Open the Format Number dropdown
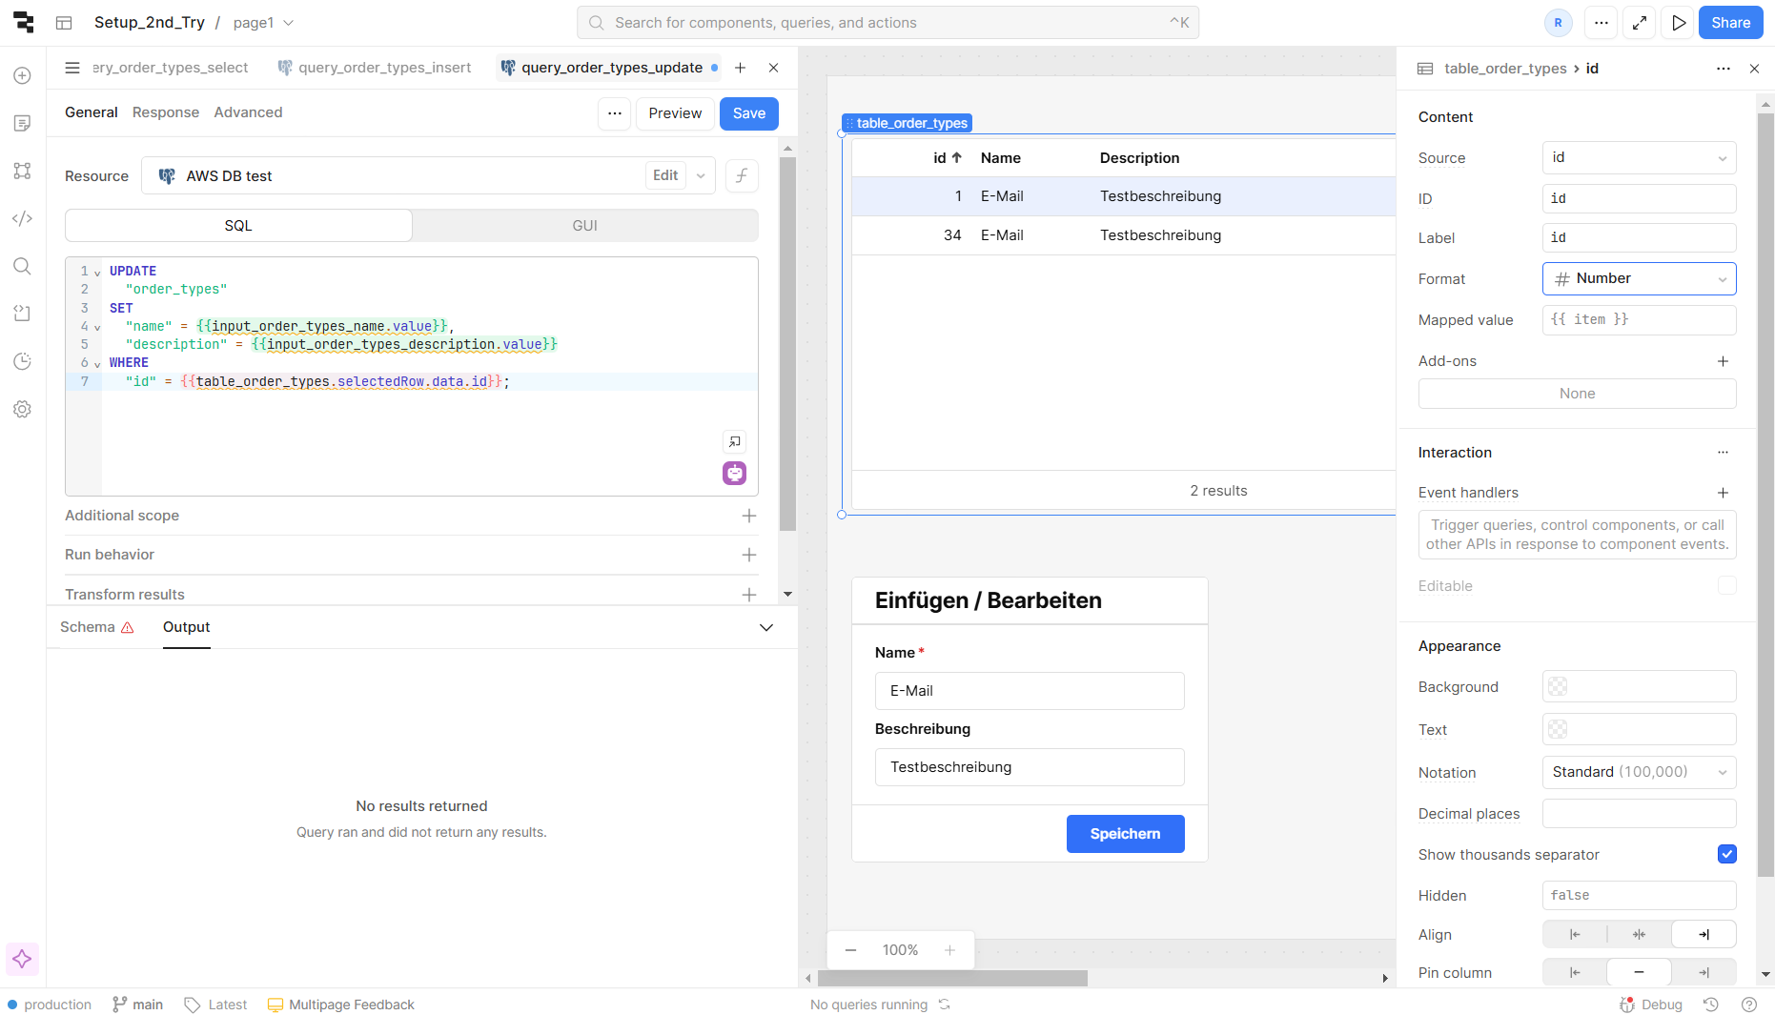The height and width of the screenshot is (1015, 1775). tap(1639, 279)
